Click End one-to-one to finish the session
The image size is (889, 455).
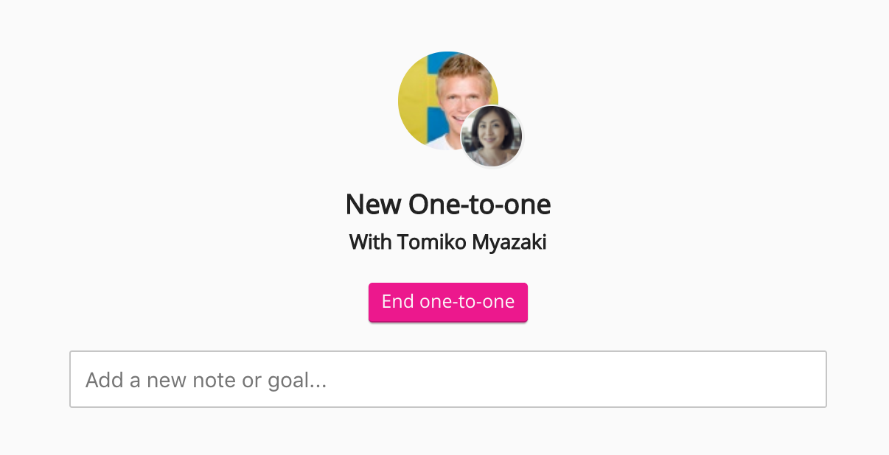pyautogui.click(x=447, y=302)
